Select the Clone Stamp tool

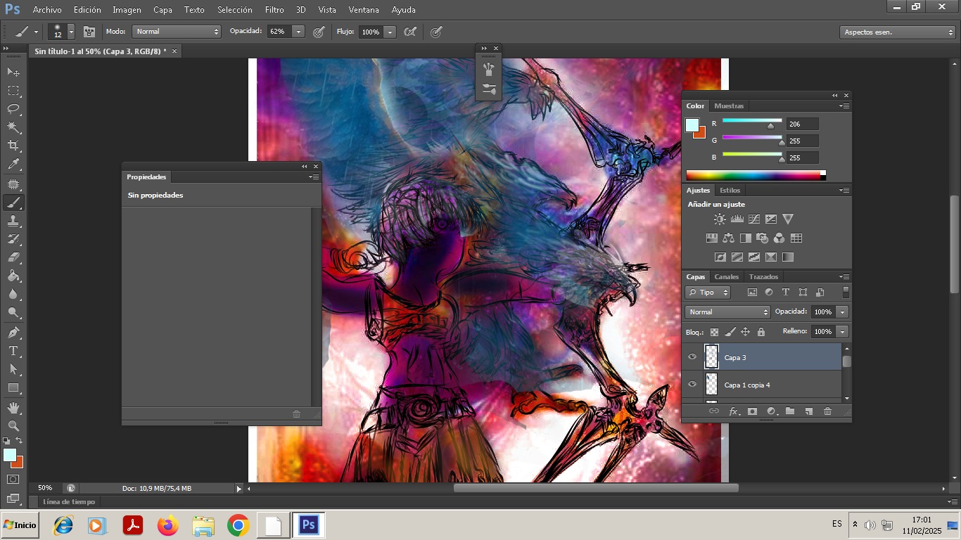point(13,221)
